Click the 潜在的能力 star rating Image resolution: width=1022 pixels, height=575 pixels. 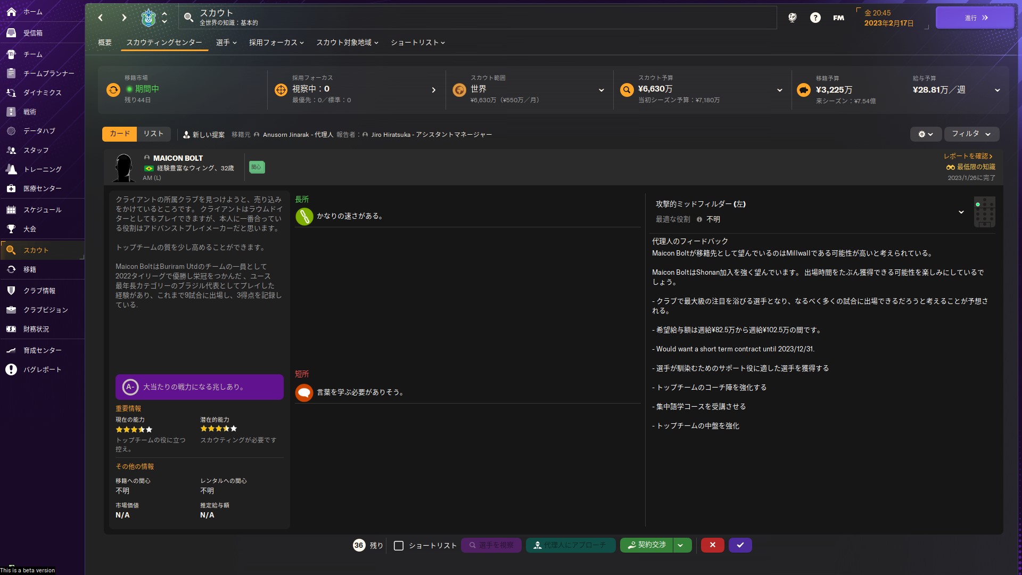pos(219,429)
